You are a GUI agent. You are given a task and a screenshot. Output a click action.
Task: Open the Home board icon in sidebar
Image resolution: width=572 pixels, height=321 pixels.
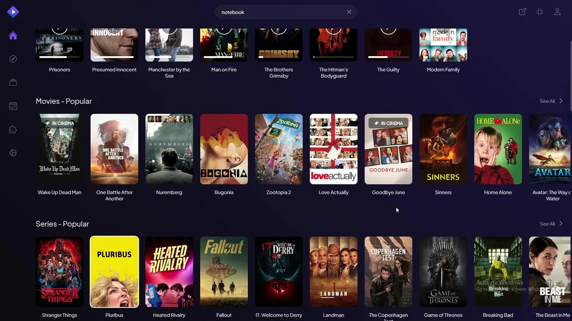(13, 36)
